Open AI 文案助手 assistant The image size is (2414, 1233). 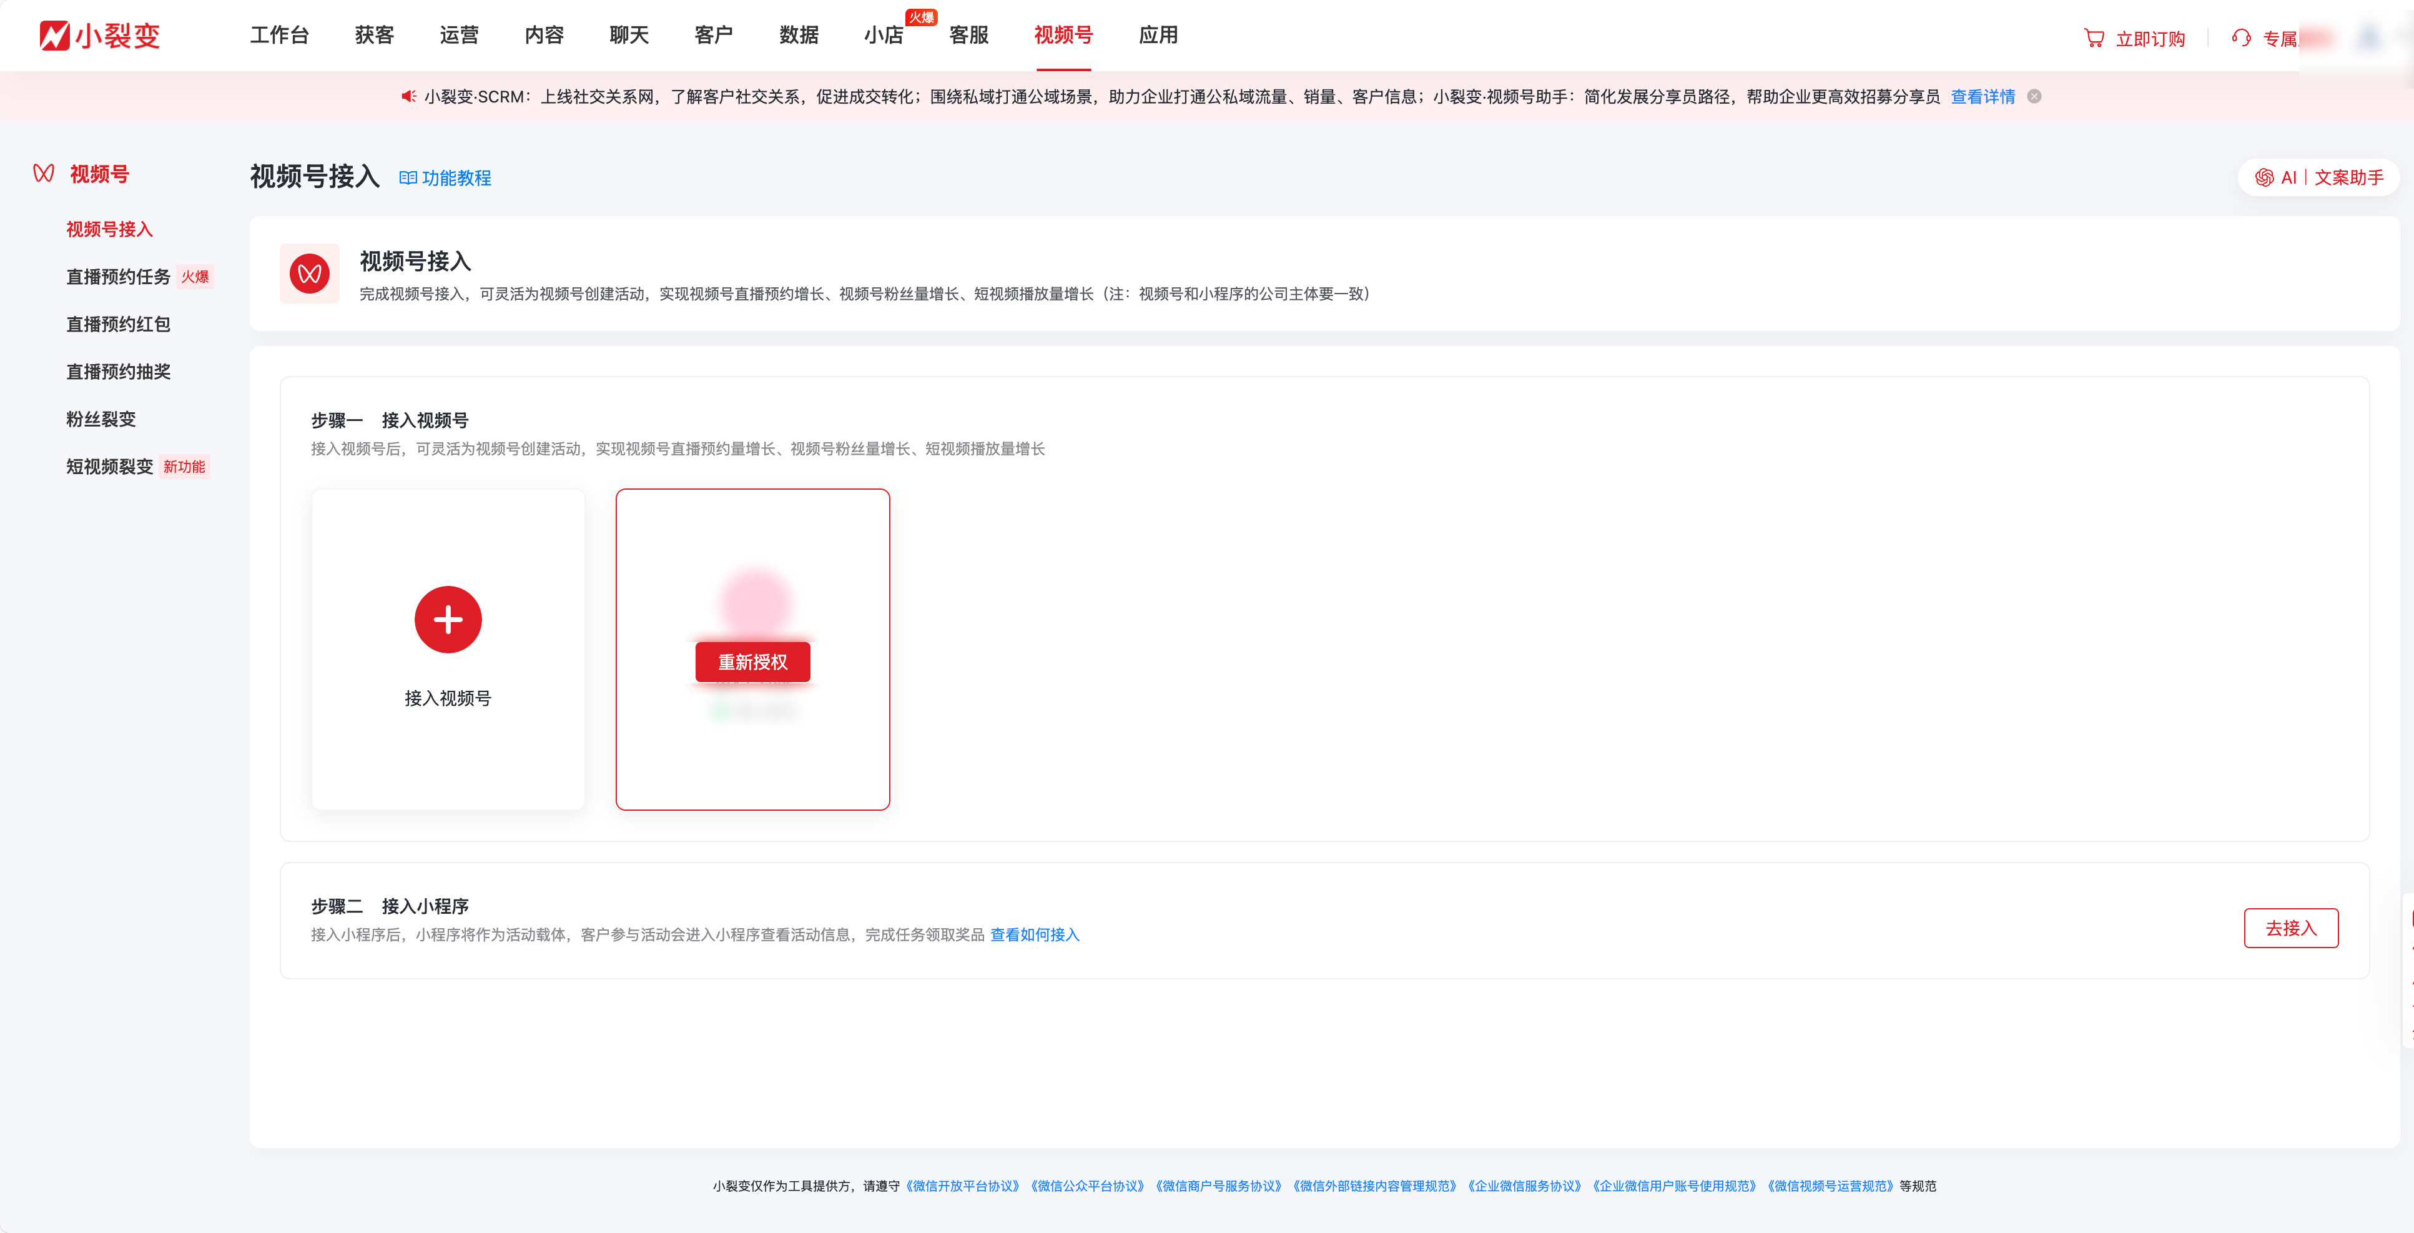coord(2318,177)
